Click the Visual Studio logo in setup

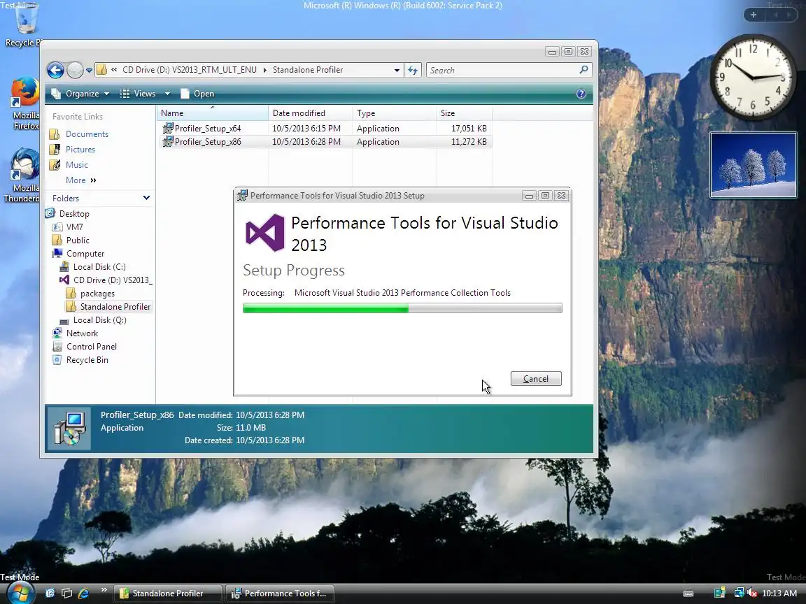(x=265, y=233)
